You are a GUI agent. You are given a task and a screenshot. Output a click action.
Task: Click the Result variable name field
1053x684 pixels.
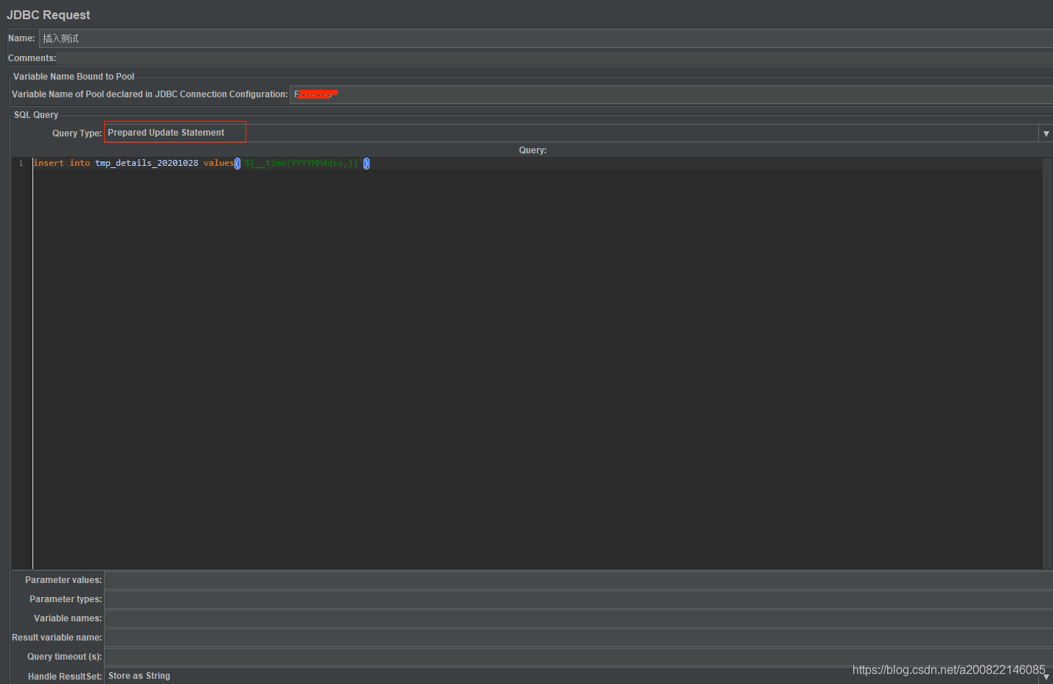coord(369,638)
